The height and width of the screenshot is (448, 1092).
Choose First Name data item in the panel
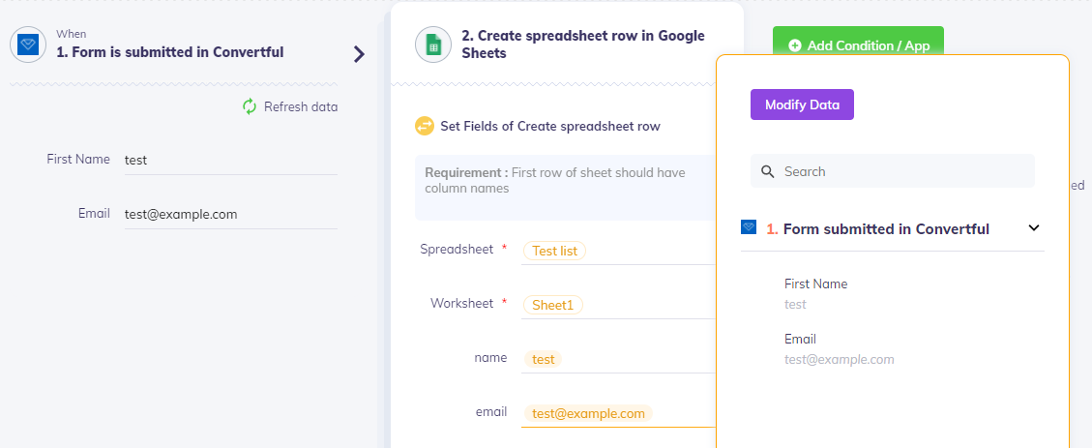815,293
